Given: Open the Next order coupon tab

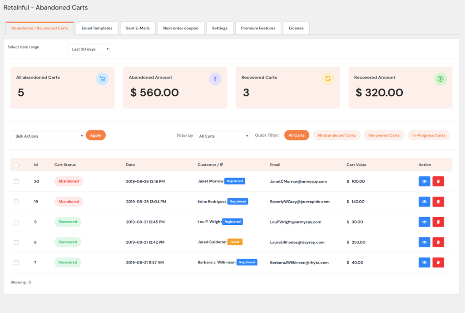Looking at the screenshot, I should pyautogui.click(x=181, y=28).
